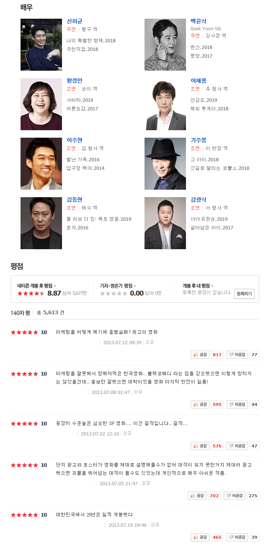Like the review dated 2013.07.08 01:47
The width and height of the screenshot is (270, 547).
pyautogui.click(x=200, y=404)
